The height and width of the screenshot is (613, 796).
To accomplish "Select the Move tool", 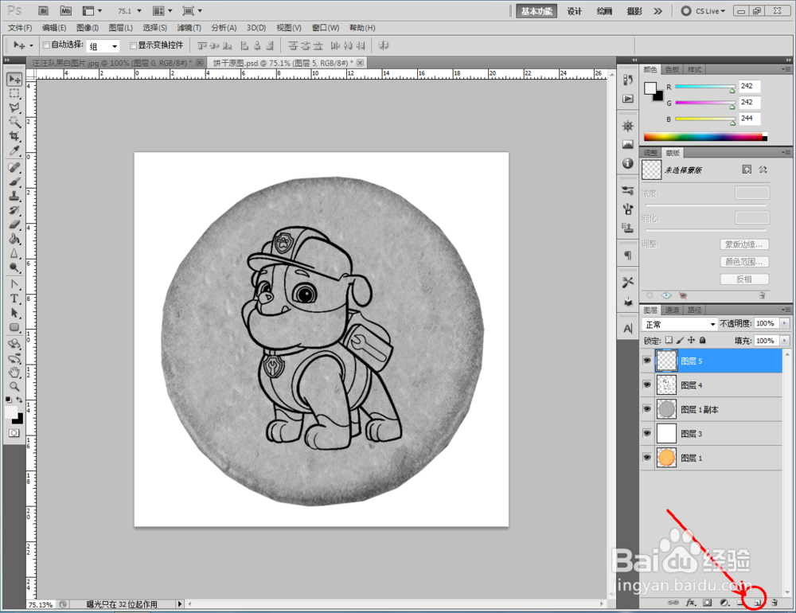I will pyautogui.click(x=14, y=79).
